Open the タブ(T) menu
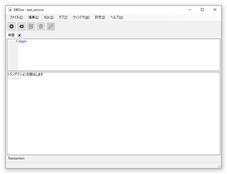This screenshot has height=174, width=227. point(63,17)
